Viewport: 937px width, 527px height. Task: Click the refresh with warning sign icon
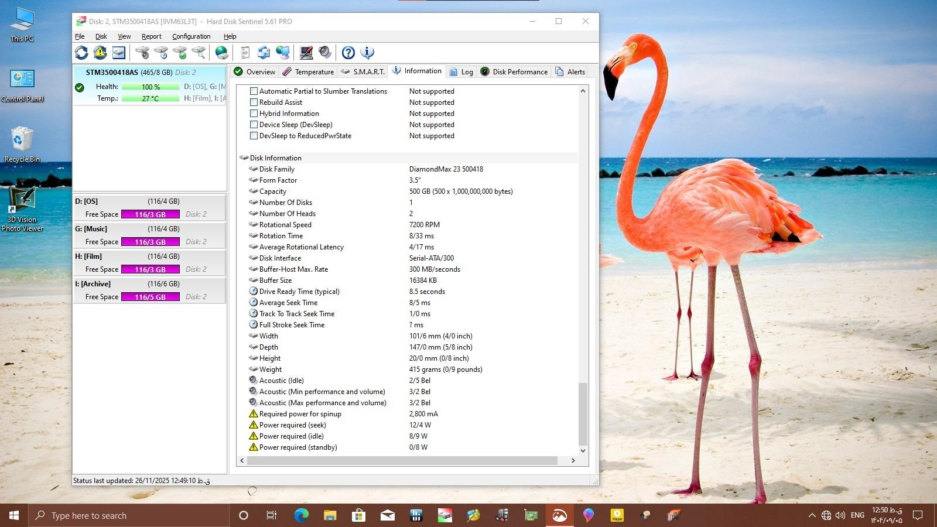[x=100, y=53]
